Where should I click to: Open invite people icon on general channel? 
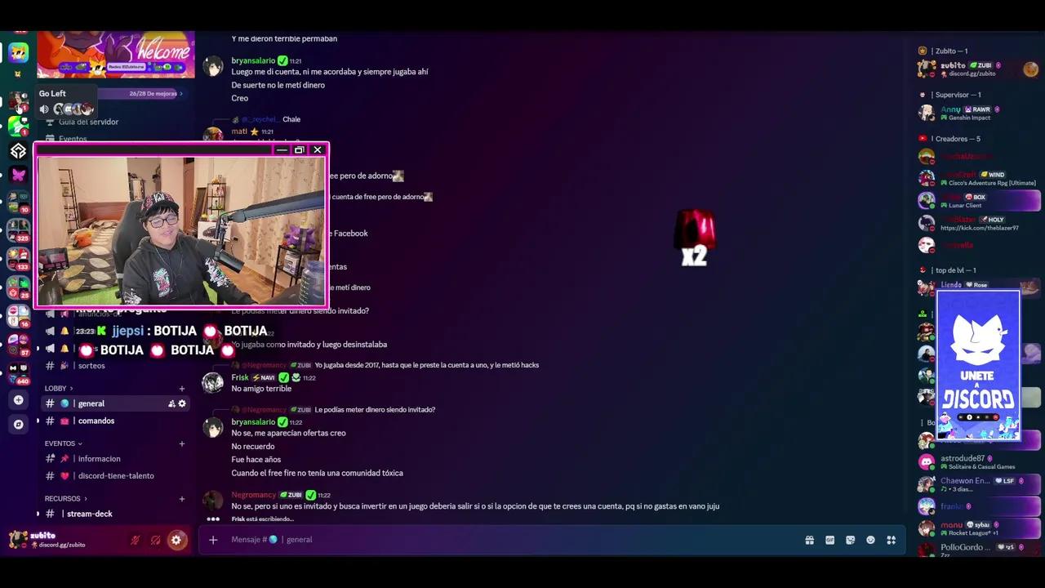171,403
